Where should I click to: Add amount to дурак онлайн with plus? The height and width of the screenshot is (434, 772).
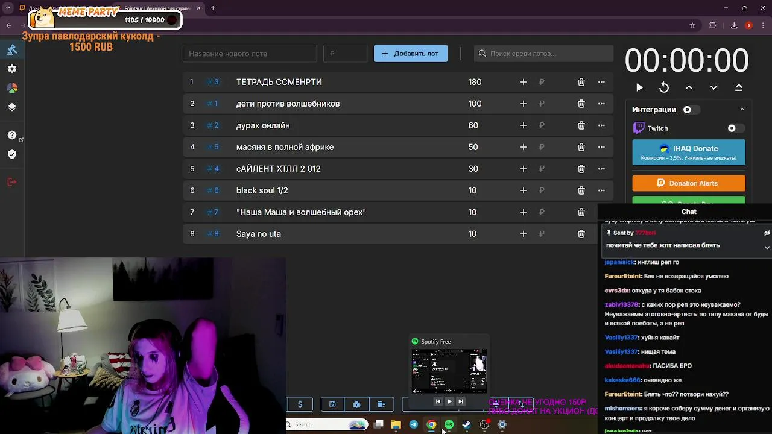[x=524, y=125]
